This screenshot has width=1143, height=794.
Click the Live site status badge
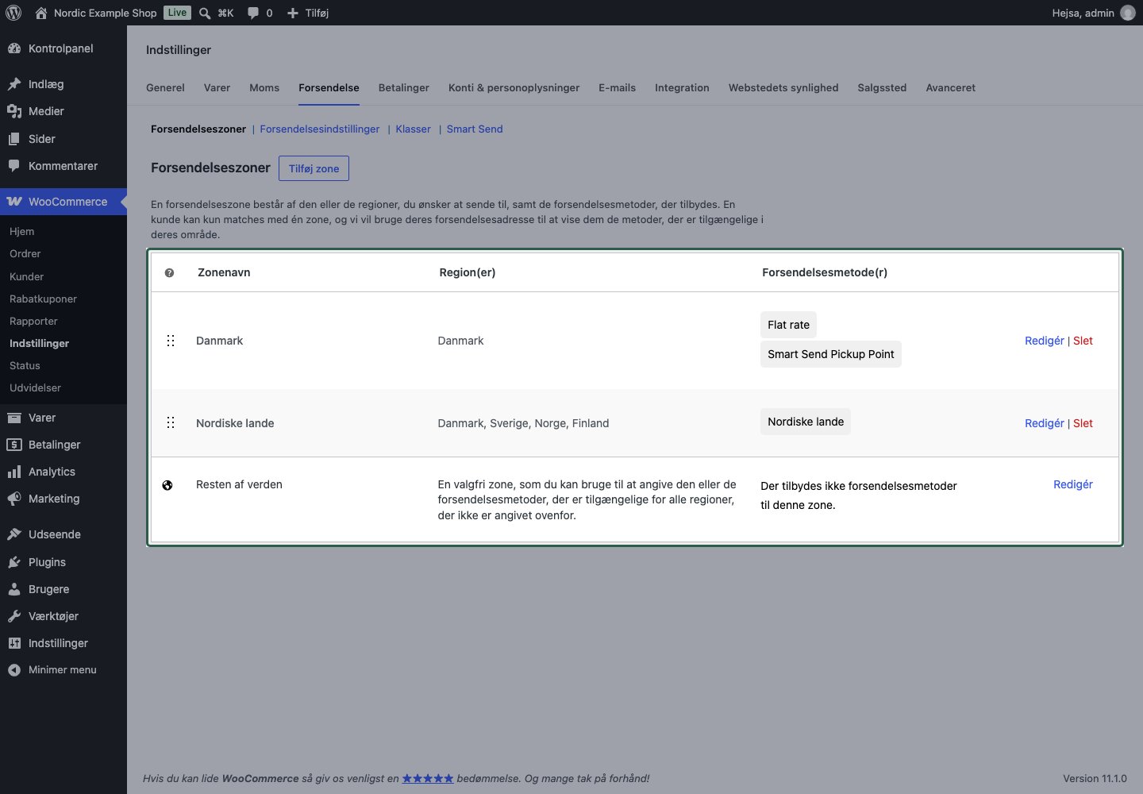point(177,13)
